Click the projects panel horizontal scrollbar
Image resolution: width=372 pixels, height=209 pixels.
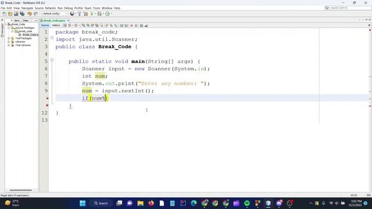click(x=21, y=190)
